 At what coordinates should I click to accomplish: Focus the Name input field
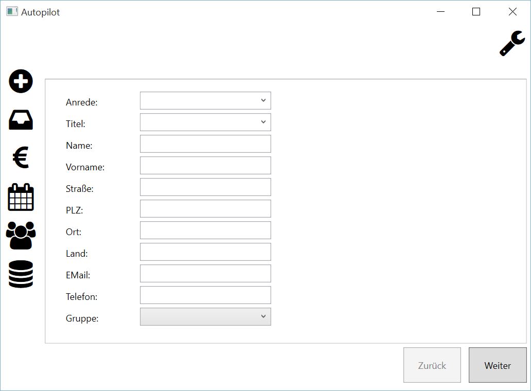tap(205, 144)
